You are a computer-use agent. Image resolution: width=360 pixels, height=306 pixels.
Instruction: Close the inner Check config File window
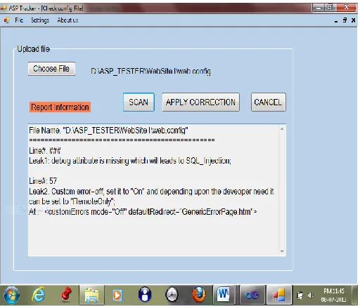click(353, 20)
